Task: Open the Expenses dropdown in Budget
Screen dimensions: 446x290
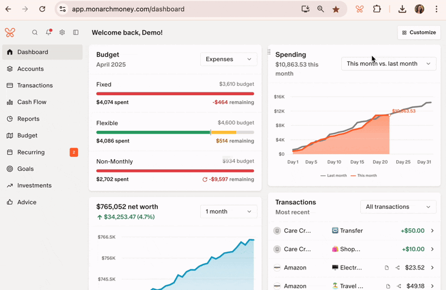Action: click(x=229, y=60)
